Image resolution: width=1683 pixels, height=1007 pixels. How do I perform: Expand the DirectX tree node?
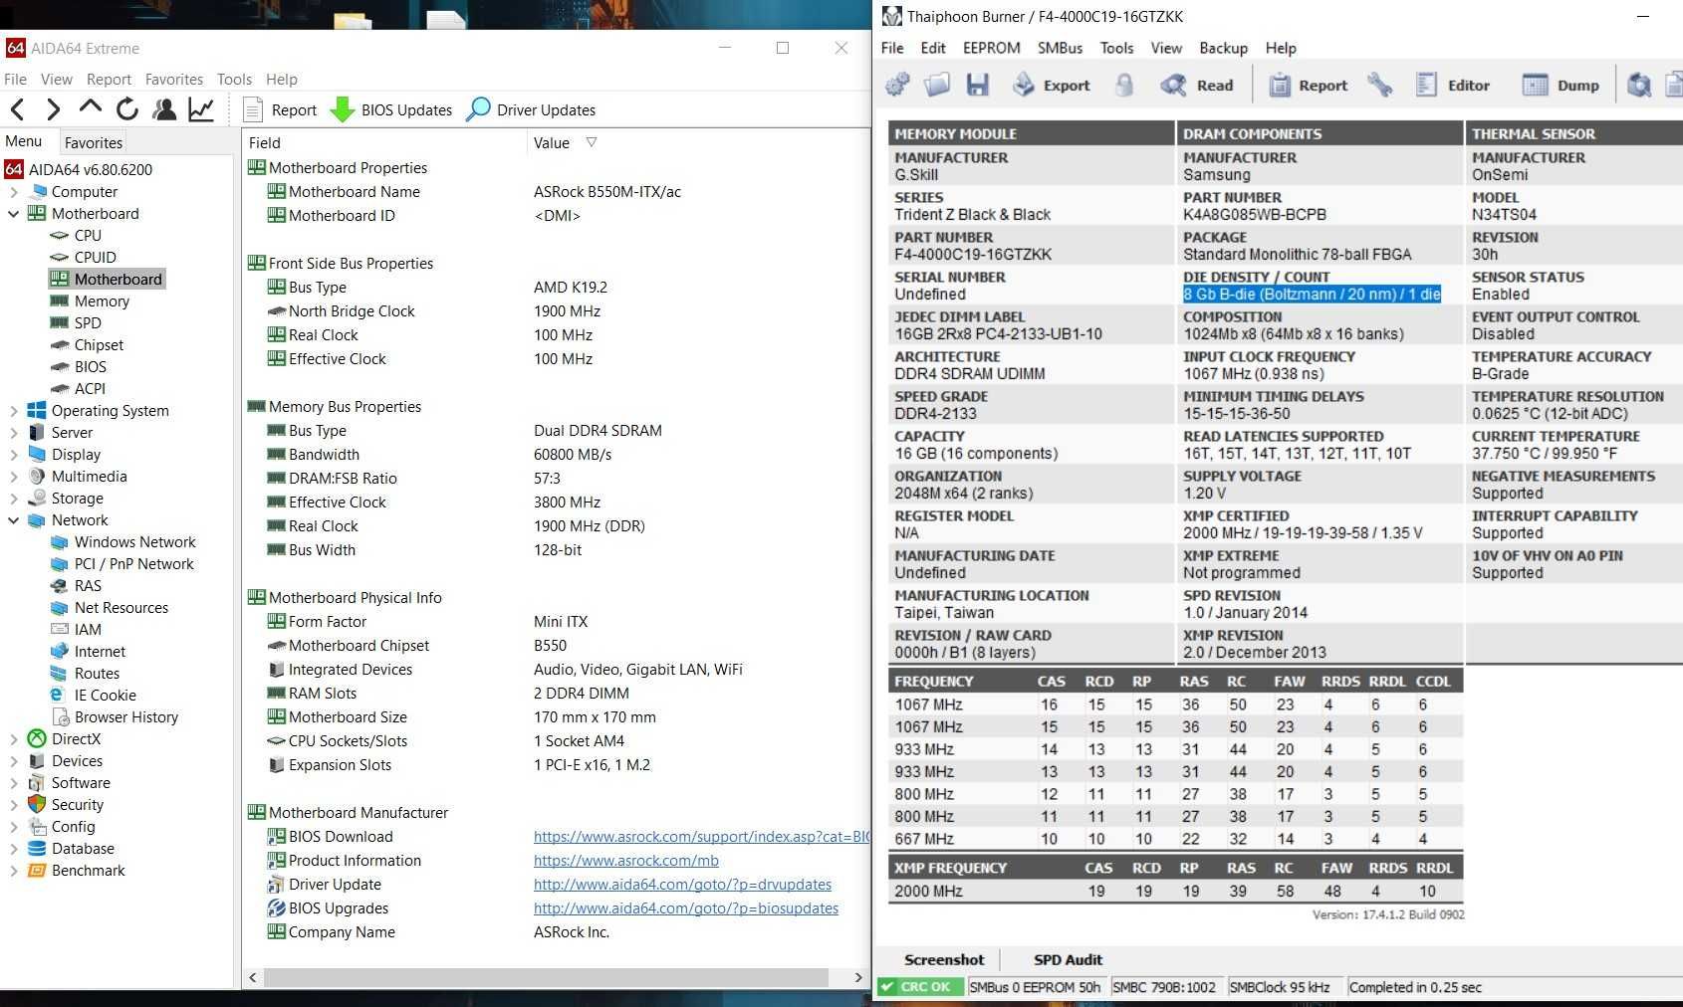14,738
